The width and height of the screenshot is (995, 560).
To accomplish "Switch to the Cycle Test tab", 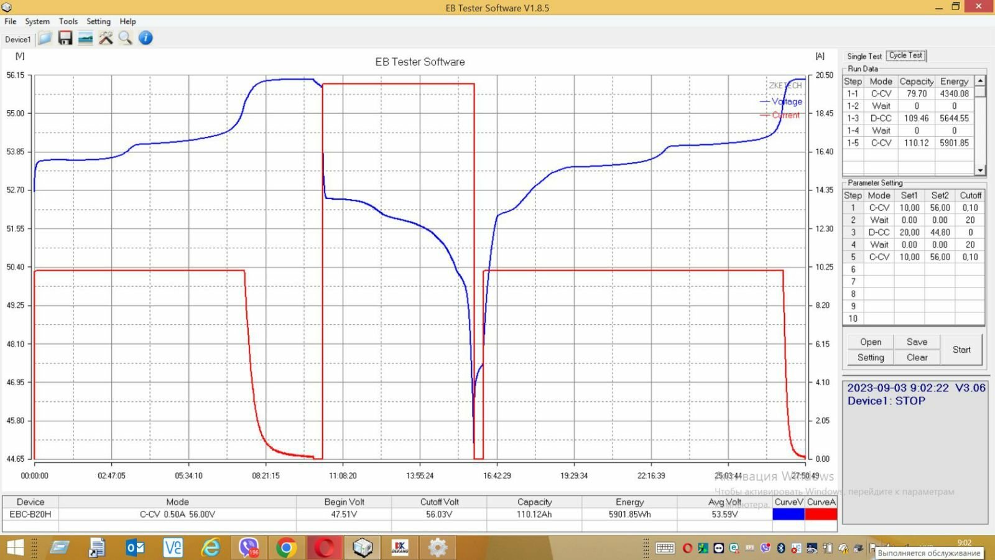I will click(906, 55).
